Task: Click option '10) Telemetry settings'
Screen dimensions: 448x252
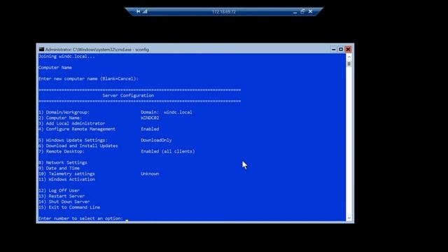Action: click(x=66, y=174)
